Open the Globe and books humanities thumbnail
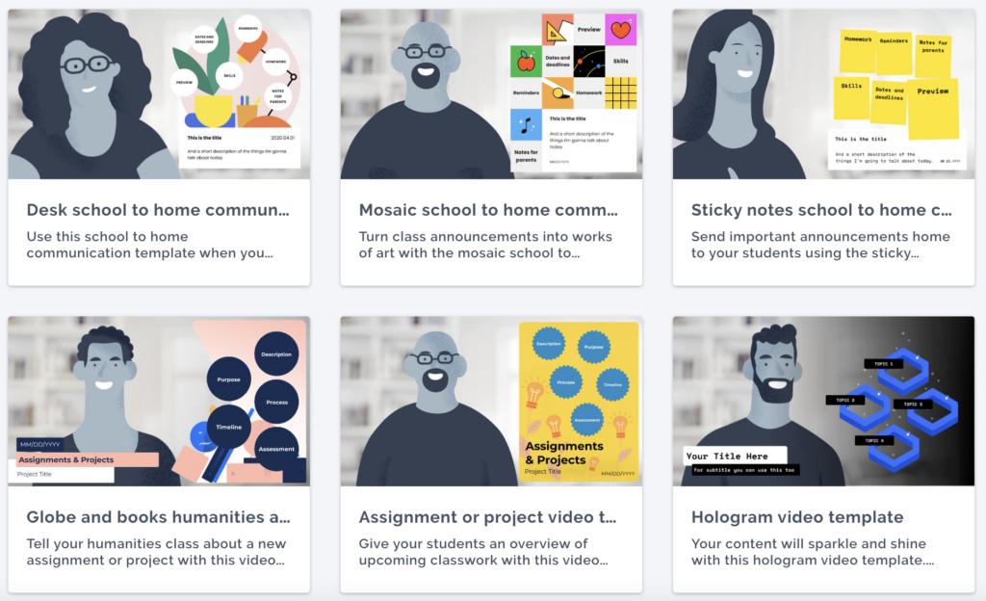Viewport: 986px width, 601px height. 159,401
